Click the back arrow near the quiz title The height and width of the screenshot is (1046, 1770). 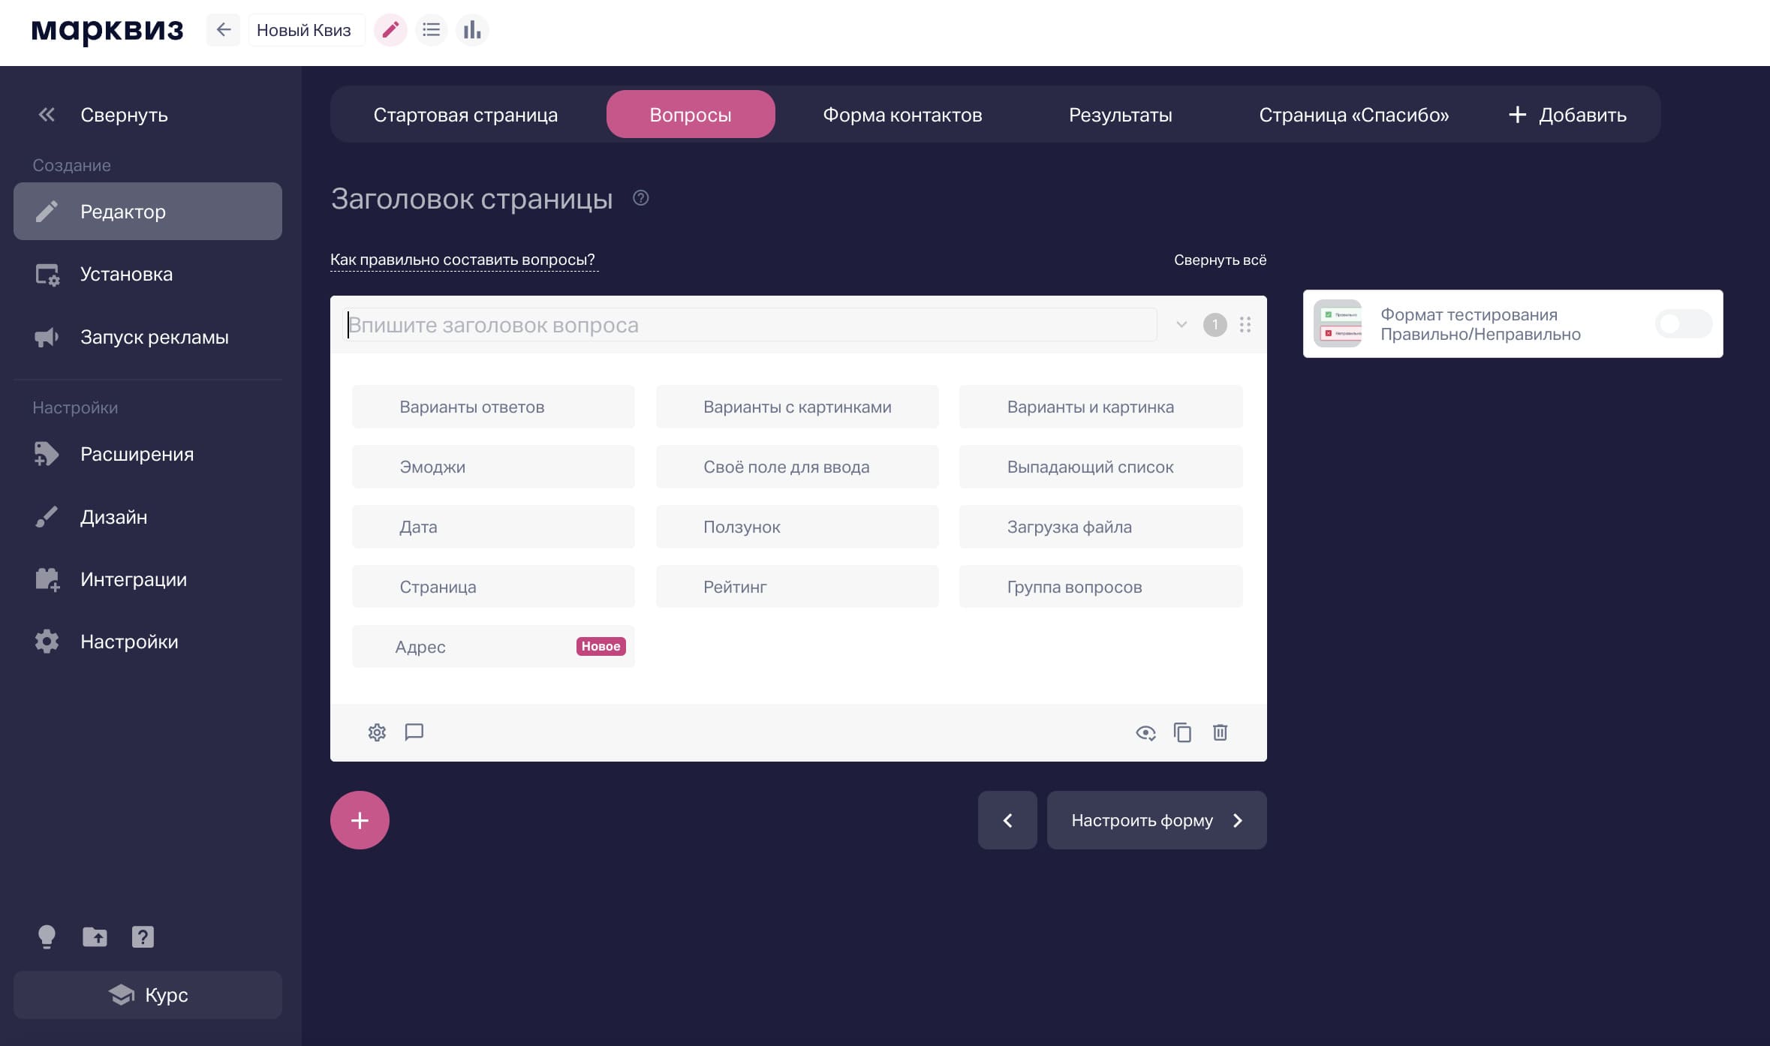coord(223,30)
